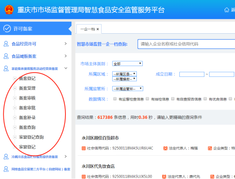This screenshot has width=235, height=179.
Task: Open 家宴登记查询 in the tree
Action: coord(31,137)
